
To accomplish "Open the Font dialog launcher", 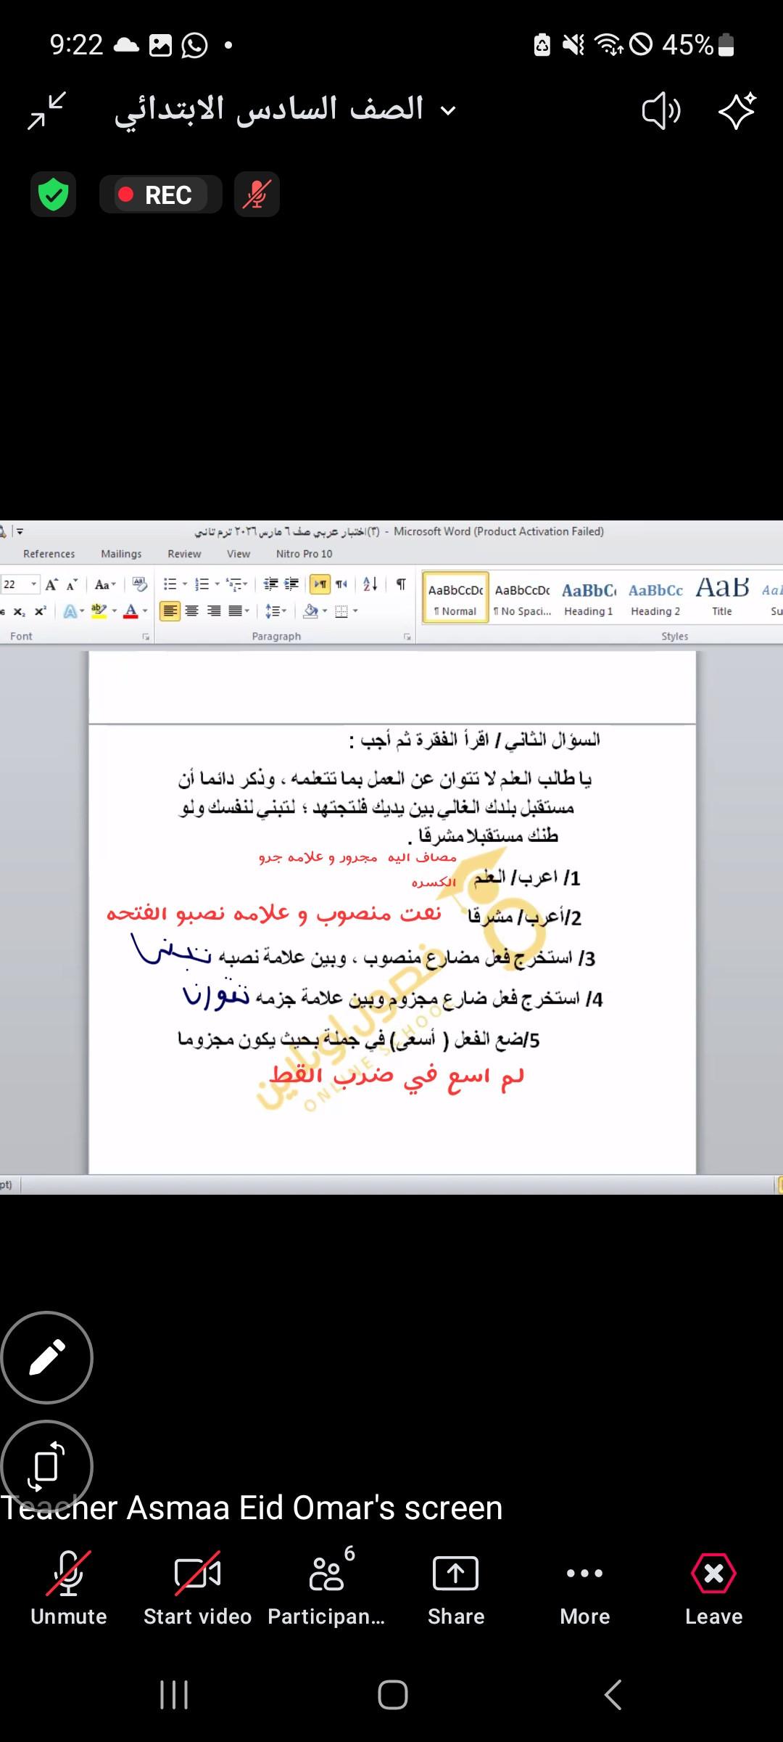I will (x=146, y=637).
